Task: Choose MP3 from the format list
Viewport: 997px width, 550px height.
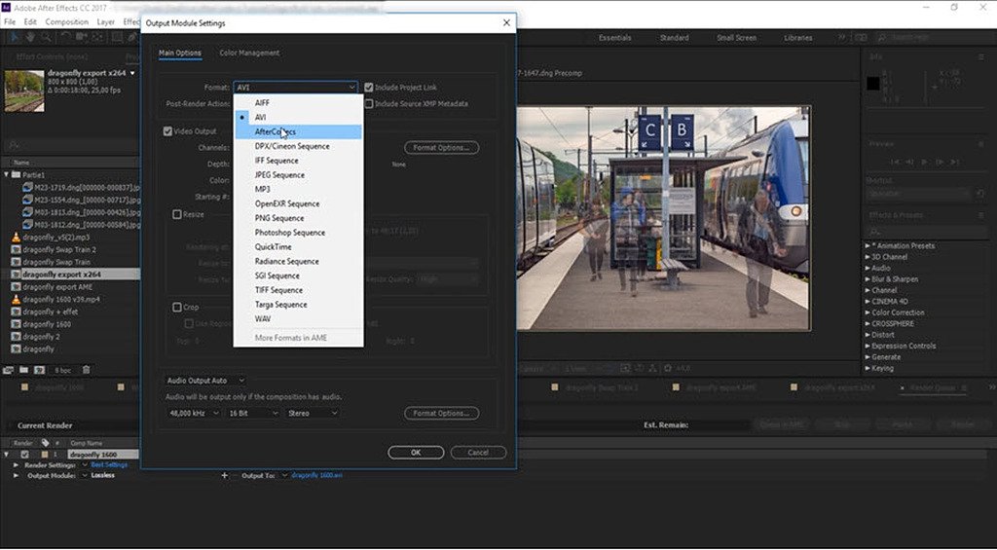Action: pyautogui.click(x=298, y=189)
